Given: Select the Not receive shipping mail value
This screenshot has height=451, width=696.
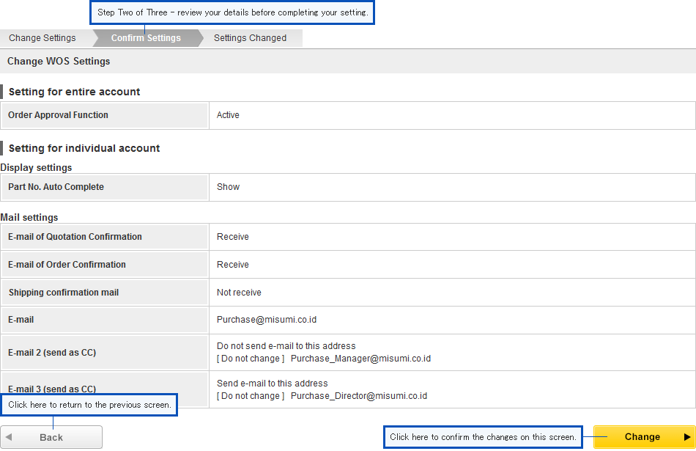Looking at the screenshot, I should [239, 293].
